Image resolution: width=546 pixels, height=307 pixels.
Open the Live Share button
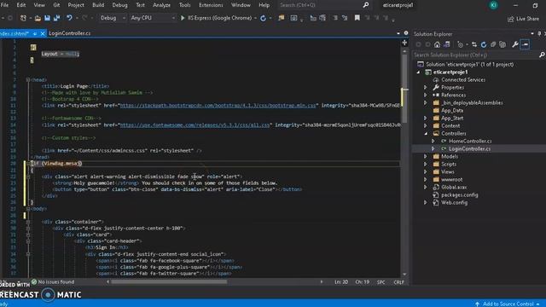click(x=523, y=19)
